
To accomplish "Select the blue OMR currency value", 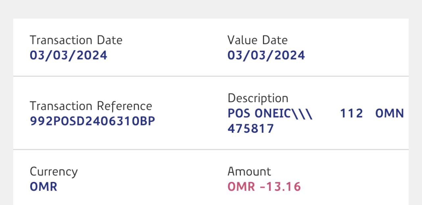I will 43,187.
